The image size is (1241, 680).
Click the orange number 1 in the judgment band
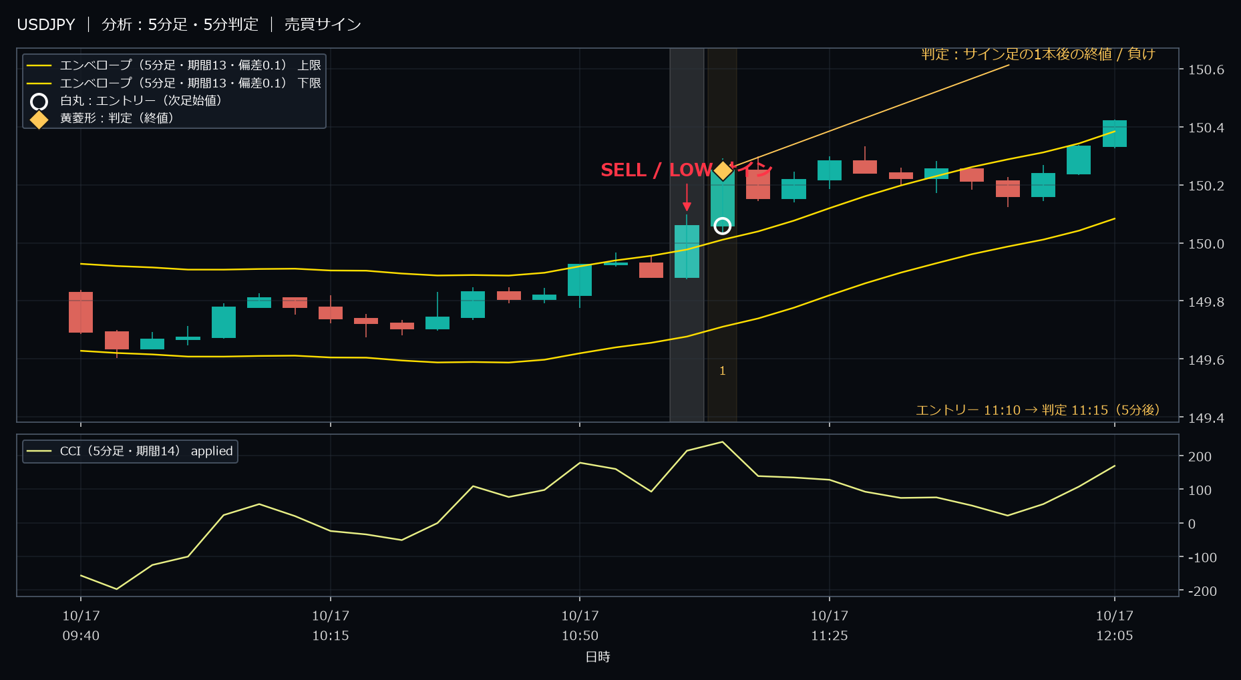722,371
